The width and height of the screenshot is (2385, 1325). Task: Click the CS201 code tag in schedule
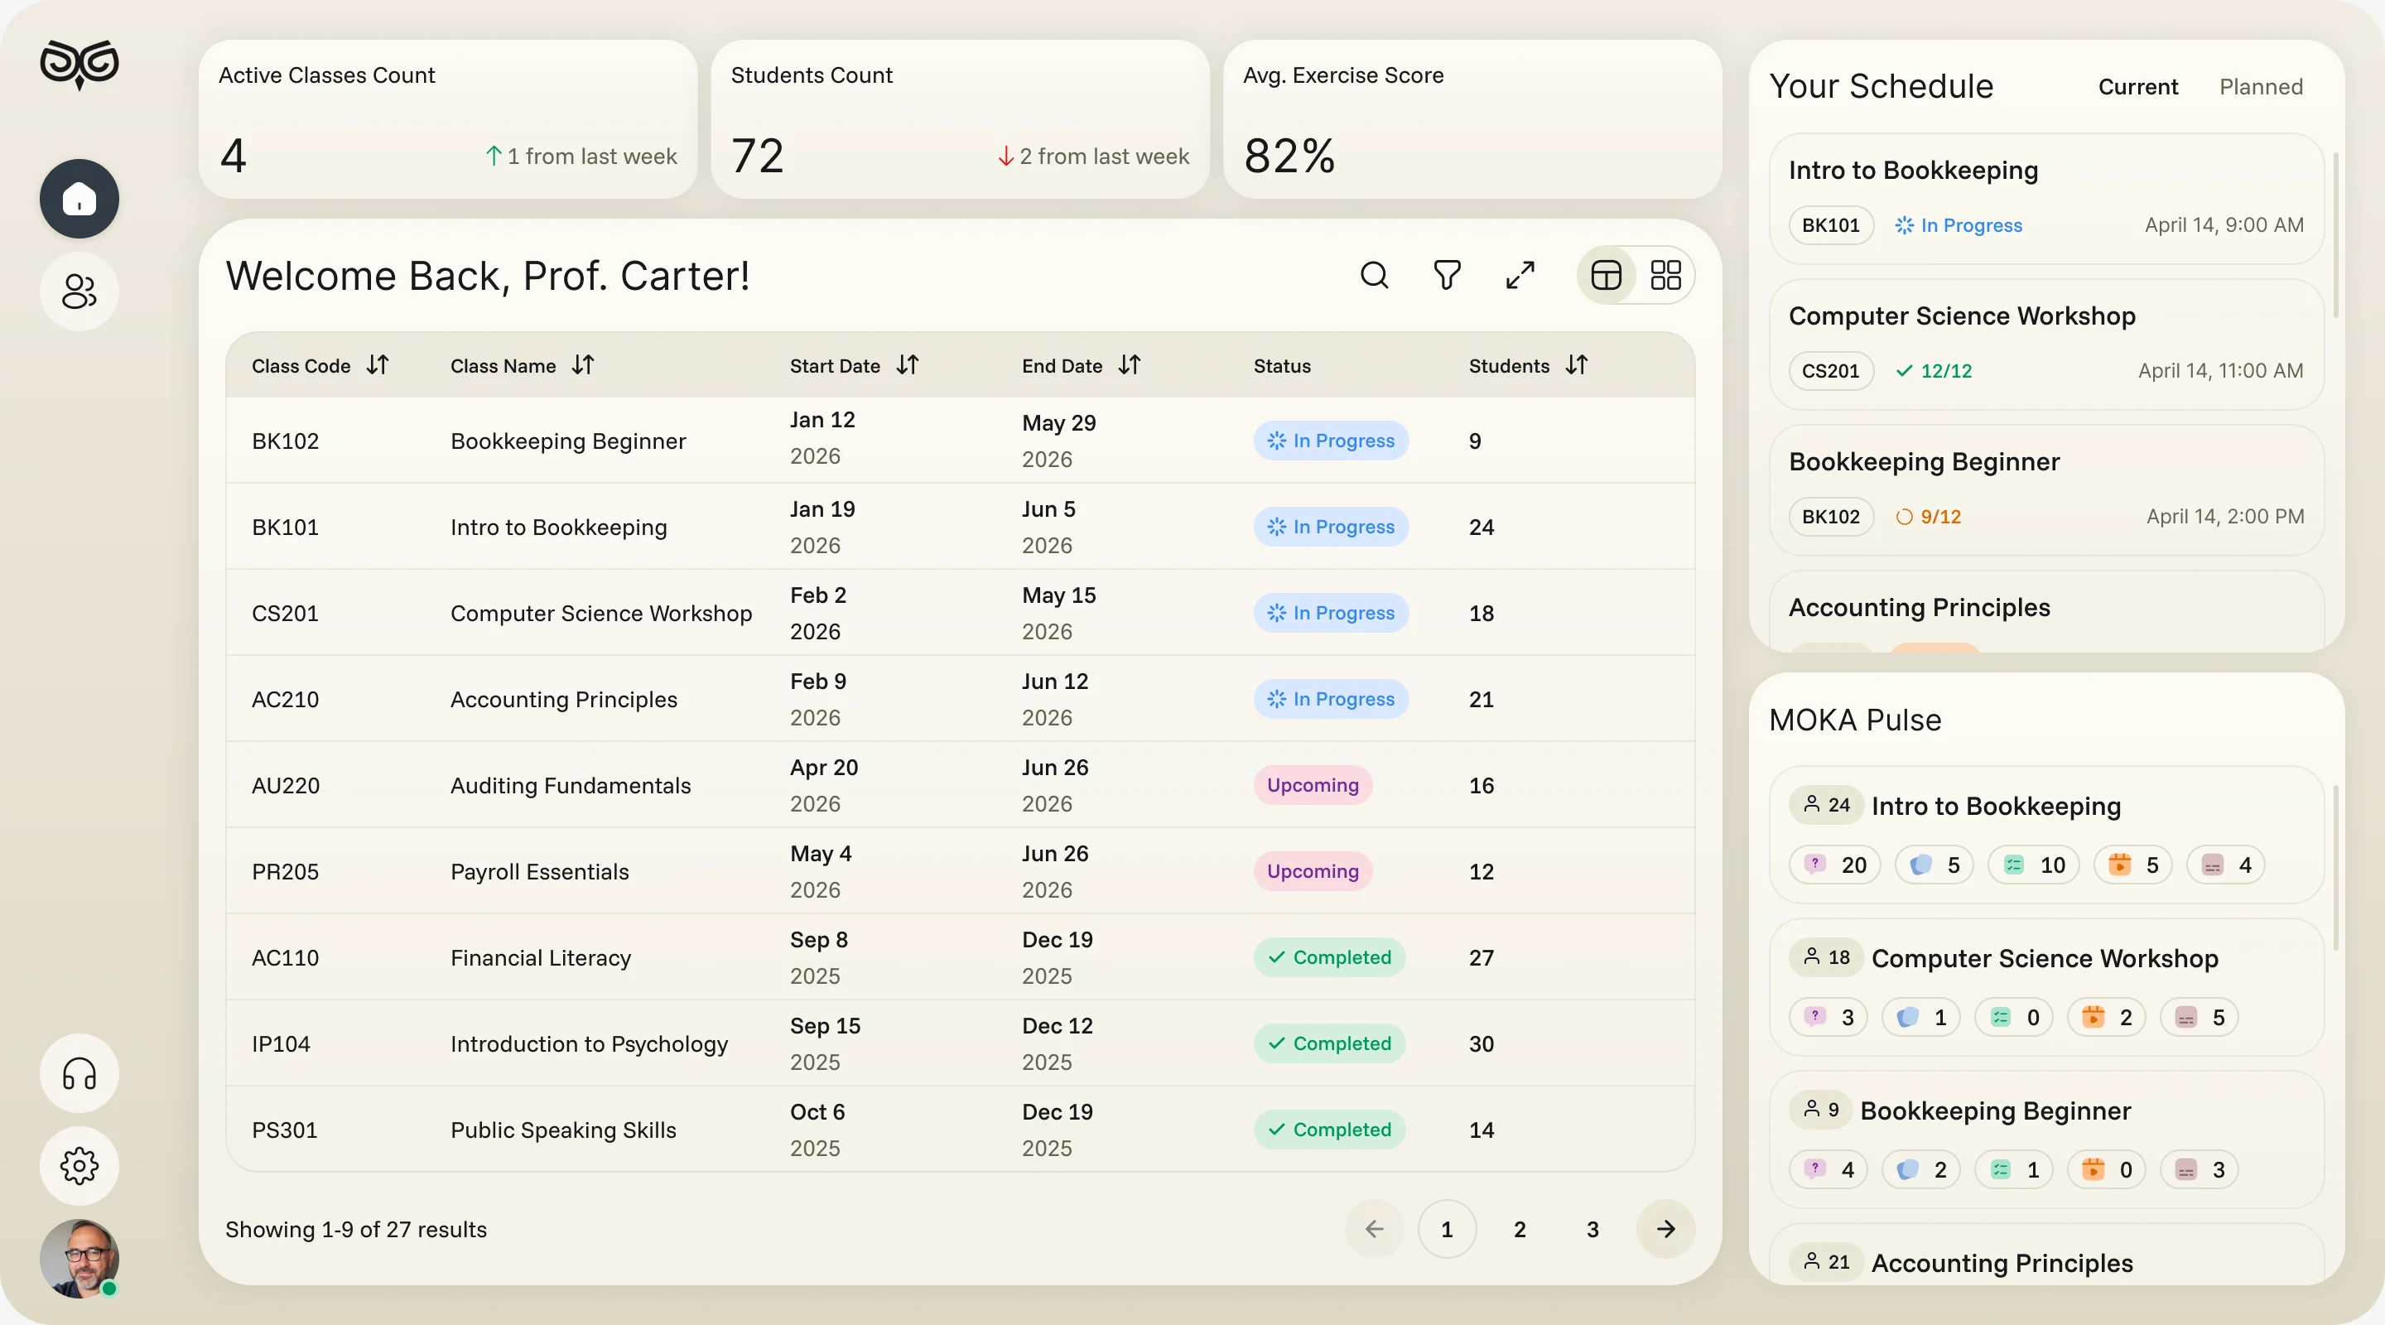(1830, 370)
